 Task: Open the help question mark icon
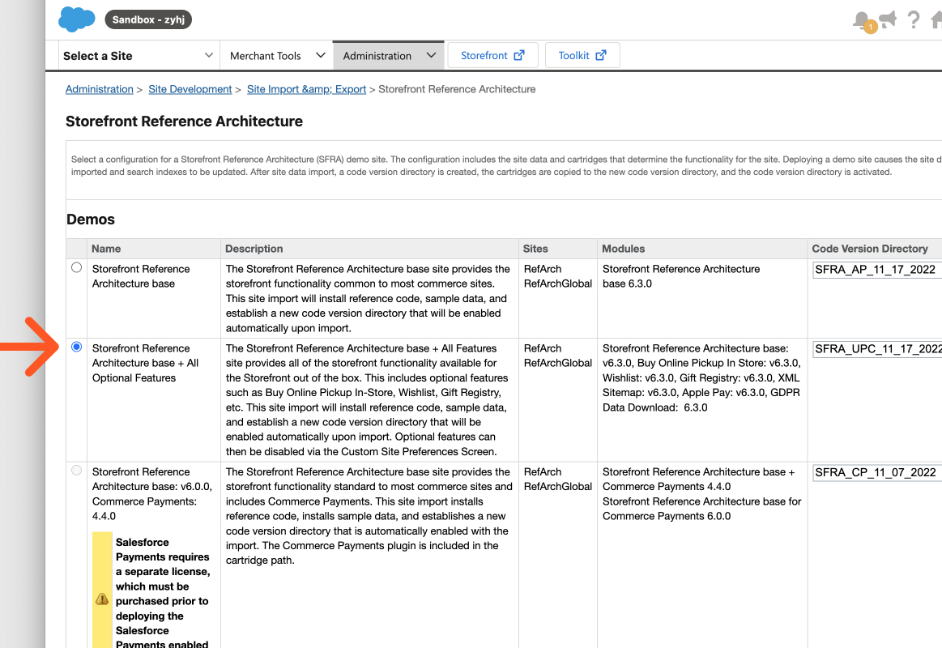[x=913, y=19]
